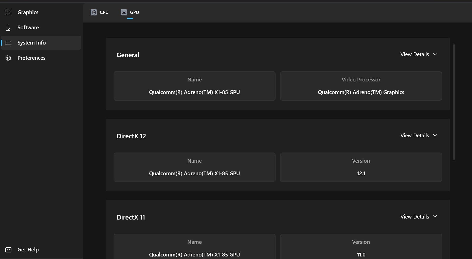Click the vertical scrollbar on the right
Viewport: 472px width, 259px height.
click(x=454, y=101)
